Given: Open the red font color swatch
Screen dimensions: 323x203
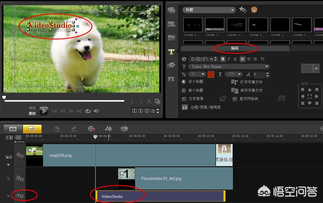Looking at the screenshot, I should click(211, 74).
